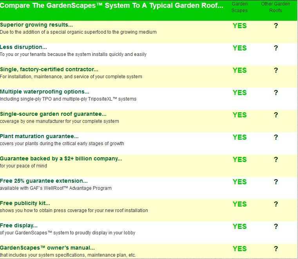
Task: Click YES in the Less disruption row
Action: [240, 48]
